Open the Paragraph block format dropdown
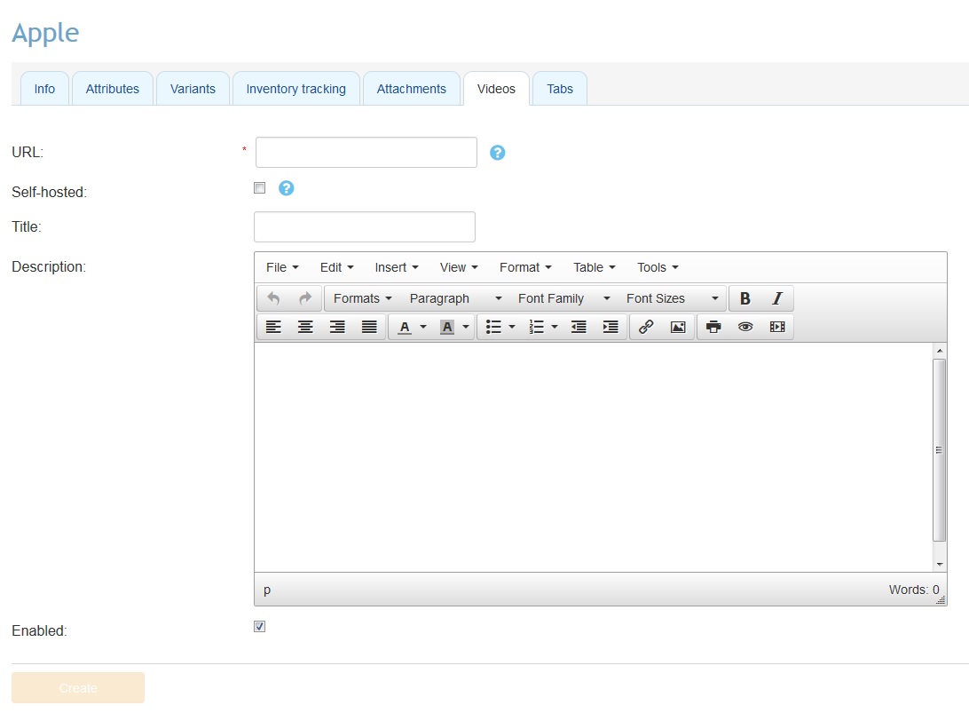Screen dimensions: 969x713 (455, 298)
